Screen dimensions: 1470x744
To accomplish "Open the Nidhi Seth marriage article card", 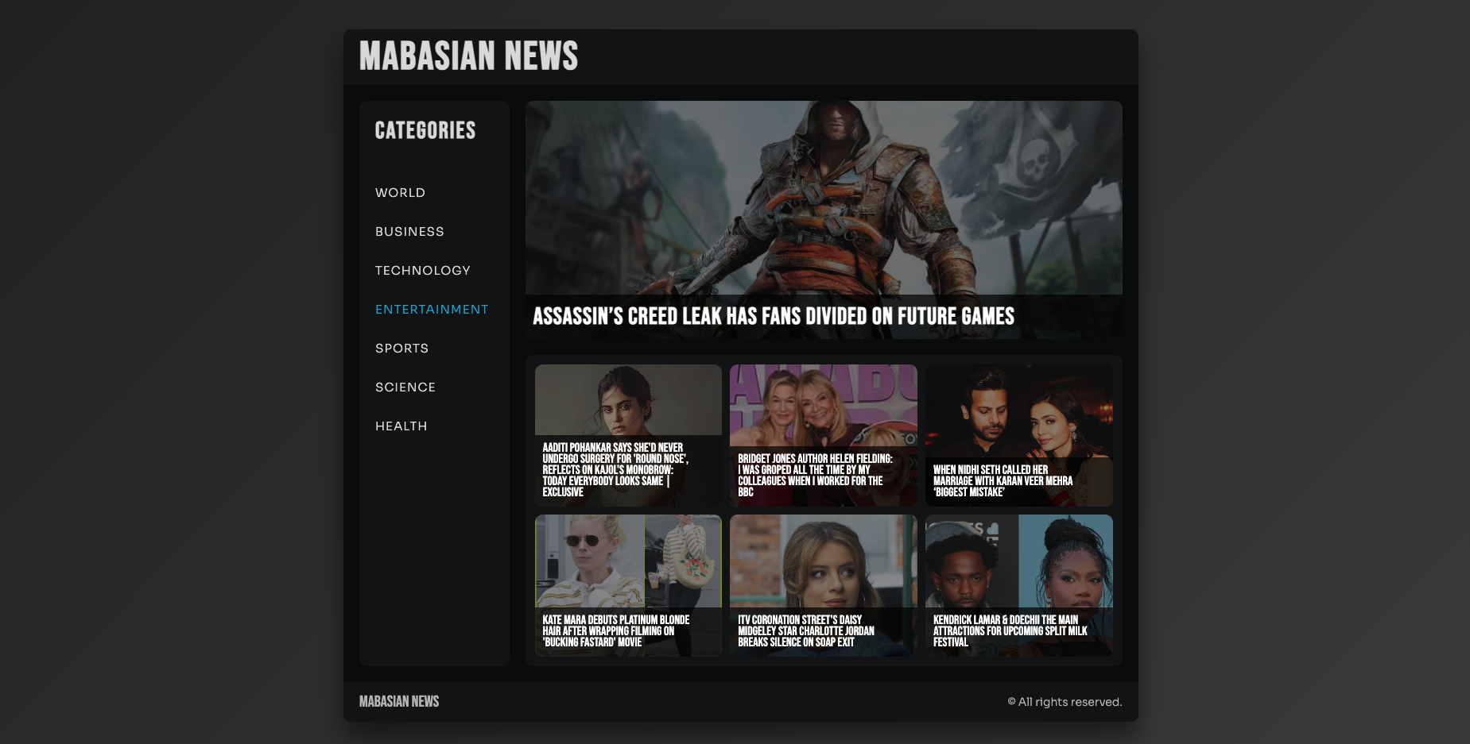I will point(1018,435).
